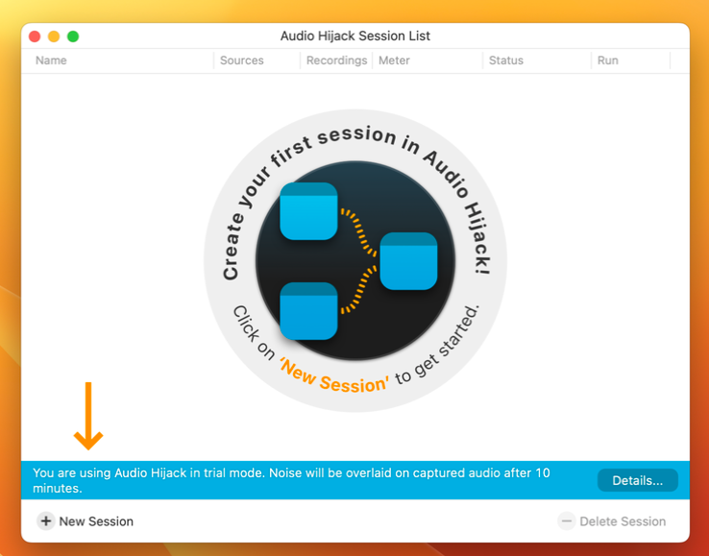Viewport: 709px width, 556px height.
Task: Open trial mode Details button
Action: click(x=638, y=480)
